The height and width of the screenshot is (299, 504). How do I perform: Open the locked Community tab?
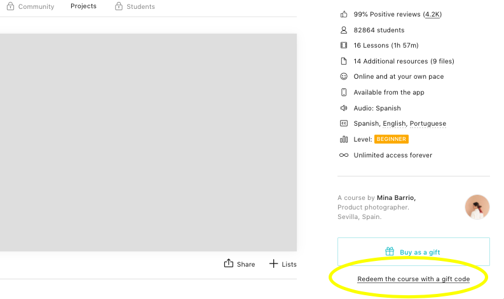click(31, 6)
